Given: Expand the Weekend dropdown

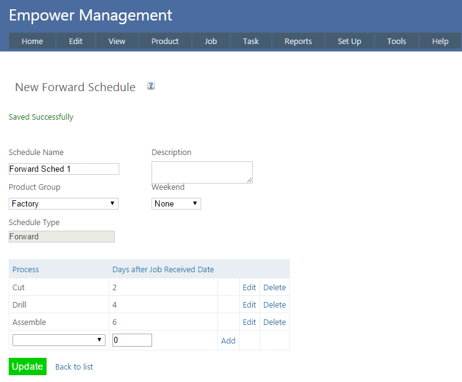Looking at the screenshot, I should [176, 203].
